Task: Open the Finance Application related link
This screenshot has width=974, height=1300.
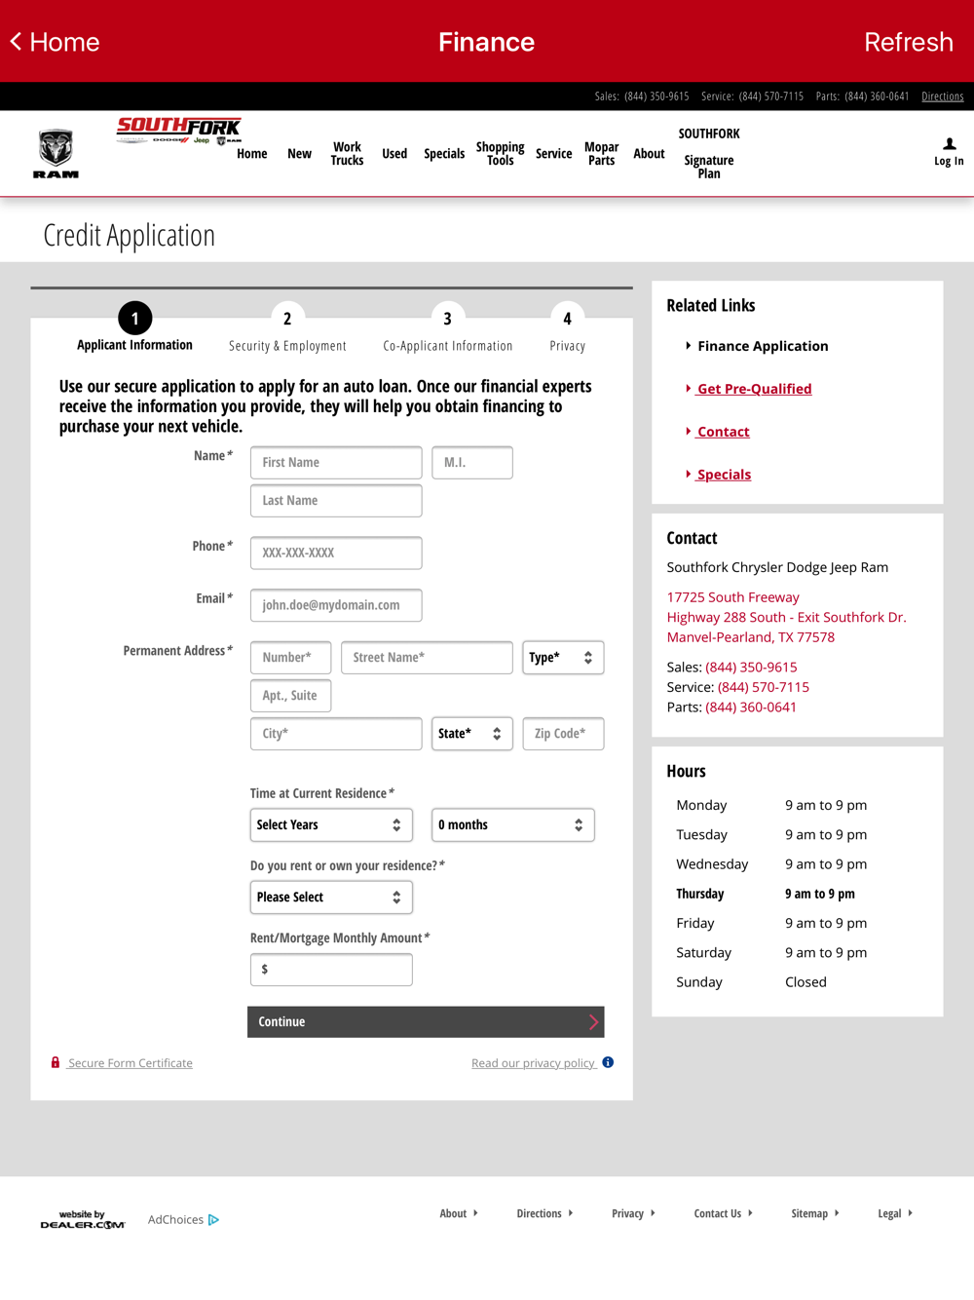Action: point(763,346)
